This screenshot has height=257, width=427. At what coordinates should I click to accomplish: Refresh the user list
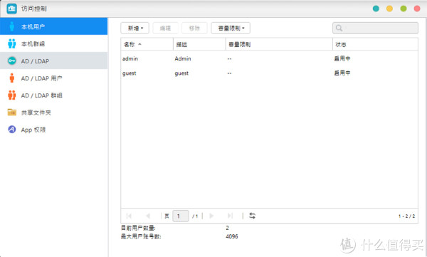tap(252, 216)
